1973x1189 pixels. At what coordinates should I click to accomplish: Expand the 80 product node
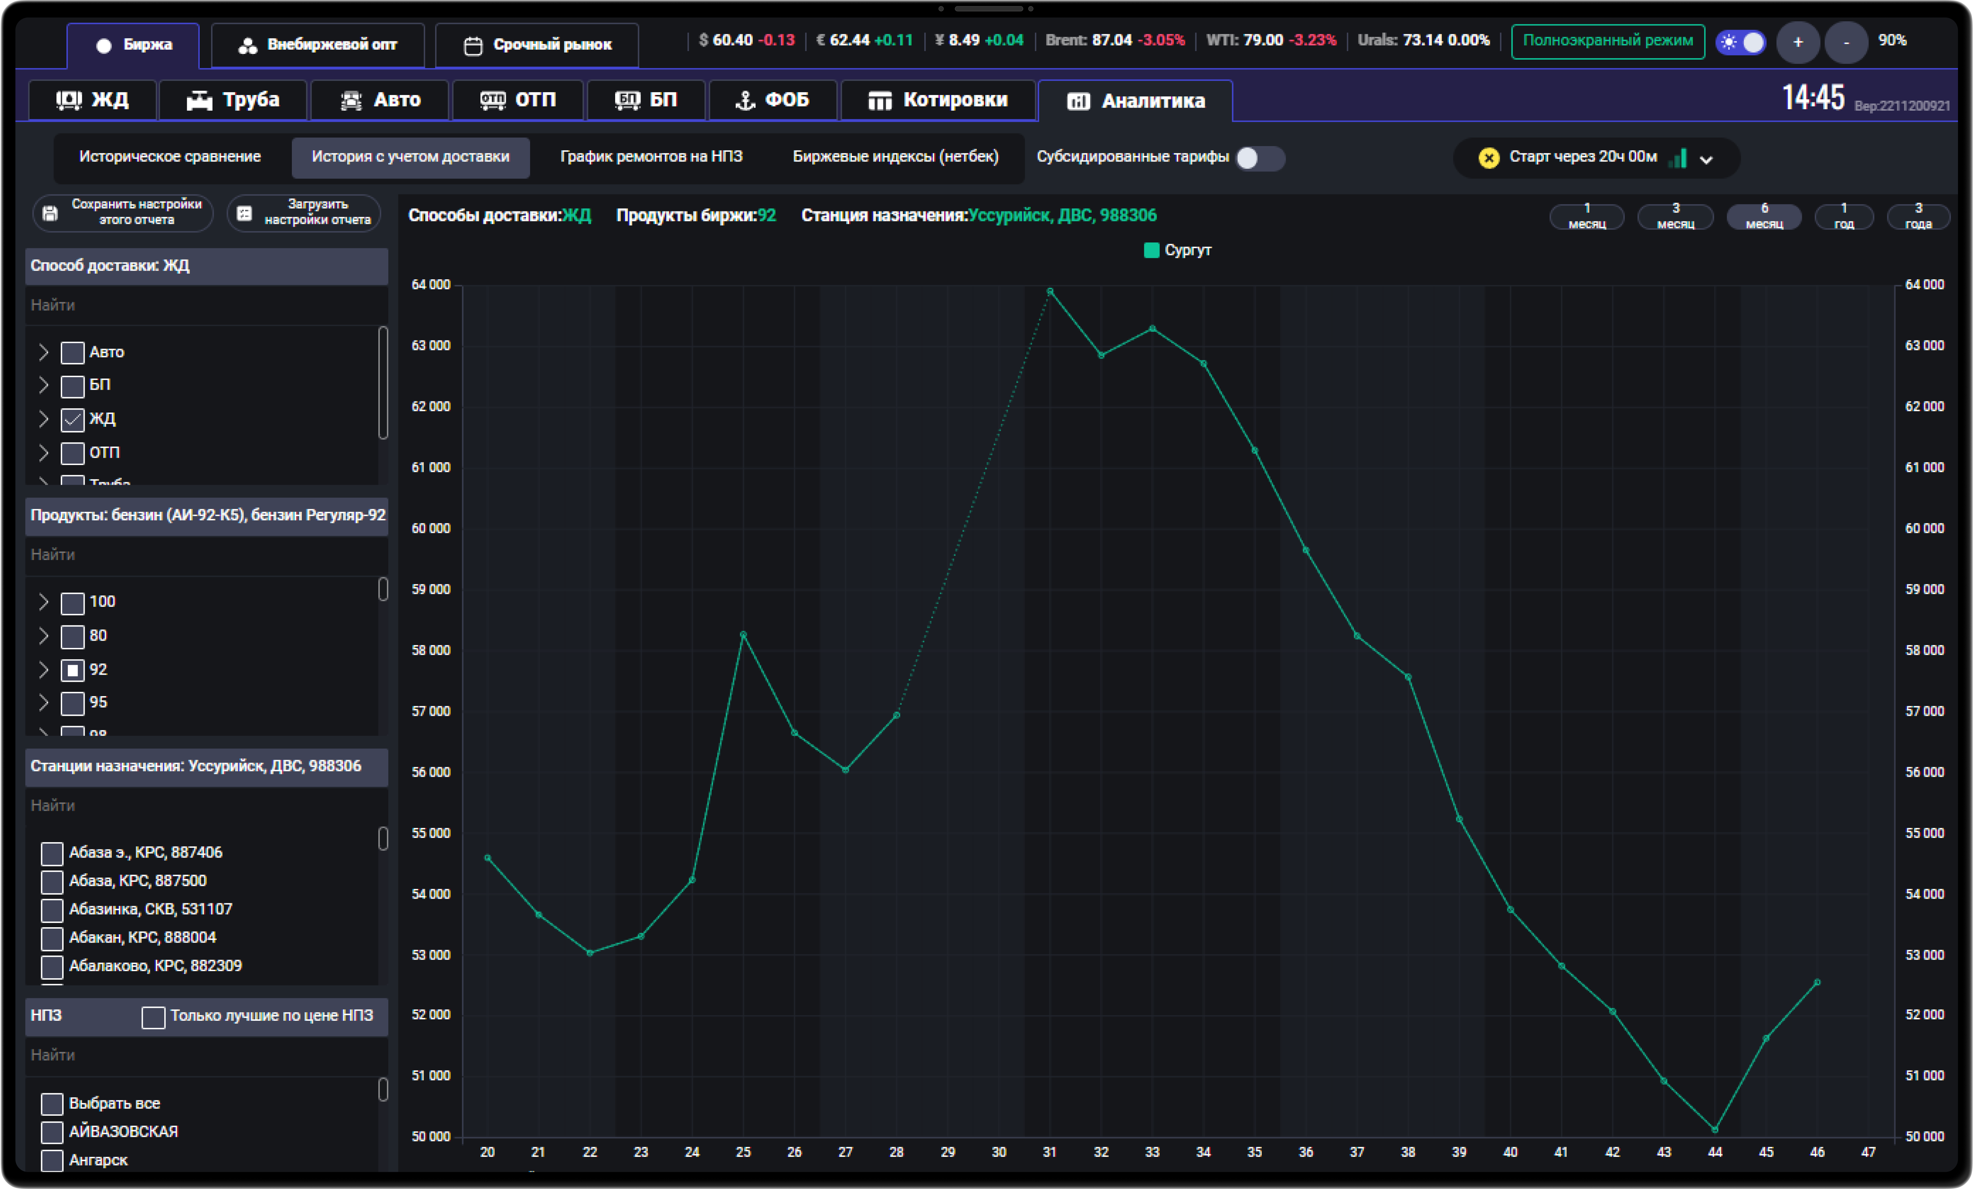tap(43, 636)
